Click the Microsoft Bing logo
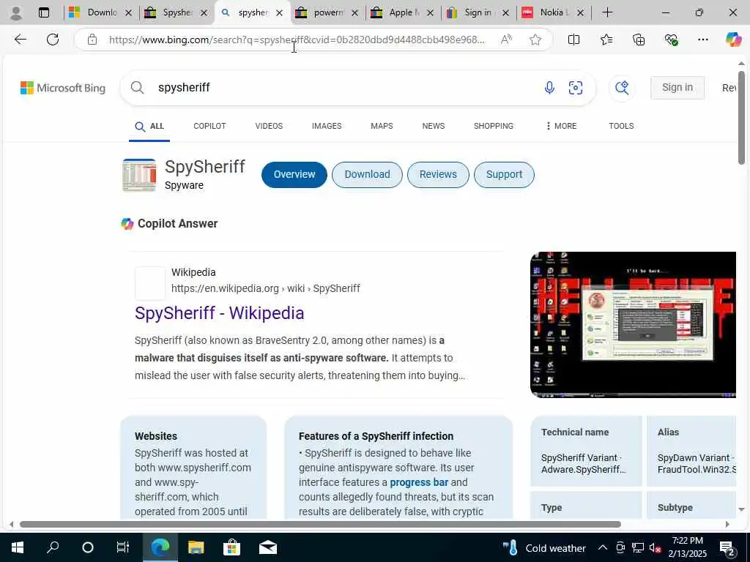This screenshot has height=562, width=750. point(63,88)
